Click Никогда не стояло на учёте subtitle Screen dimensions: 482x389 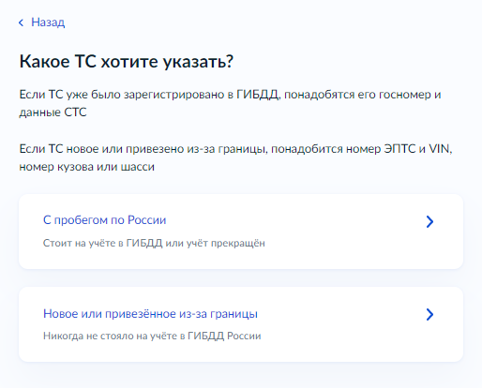[152, 336]
